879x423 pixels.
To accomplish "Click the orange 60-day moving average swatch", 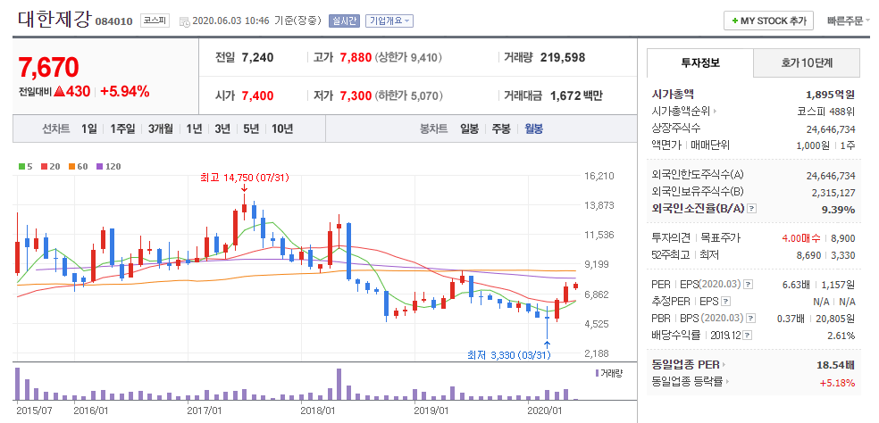I will [71, 166].
